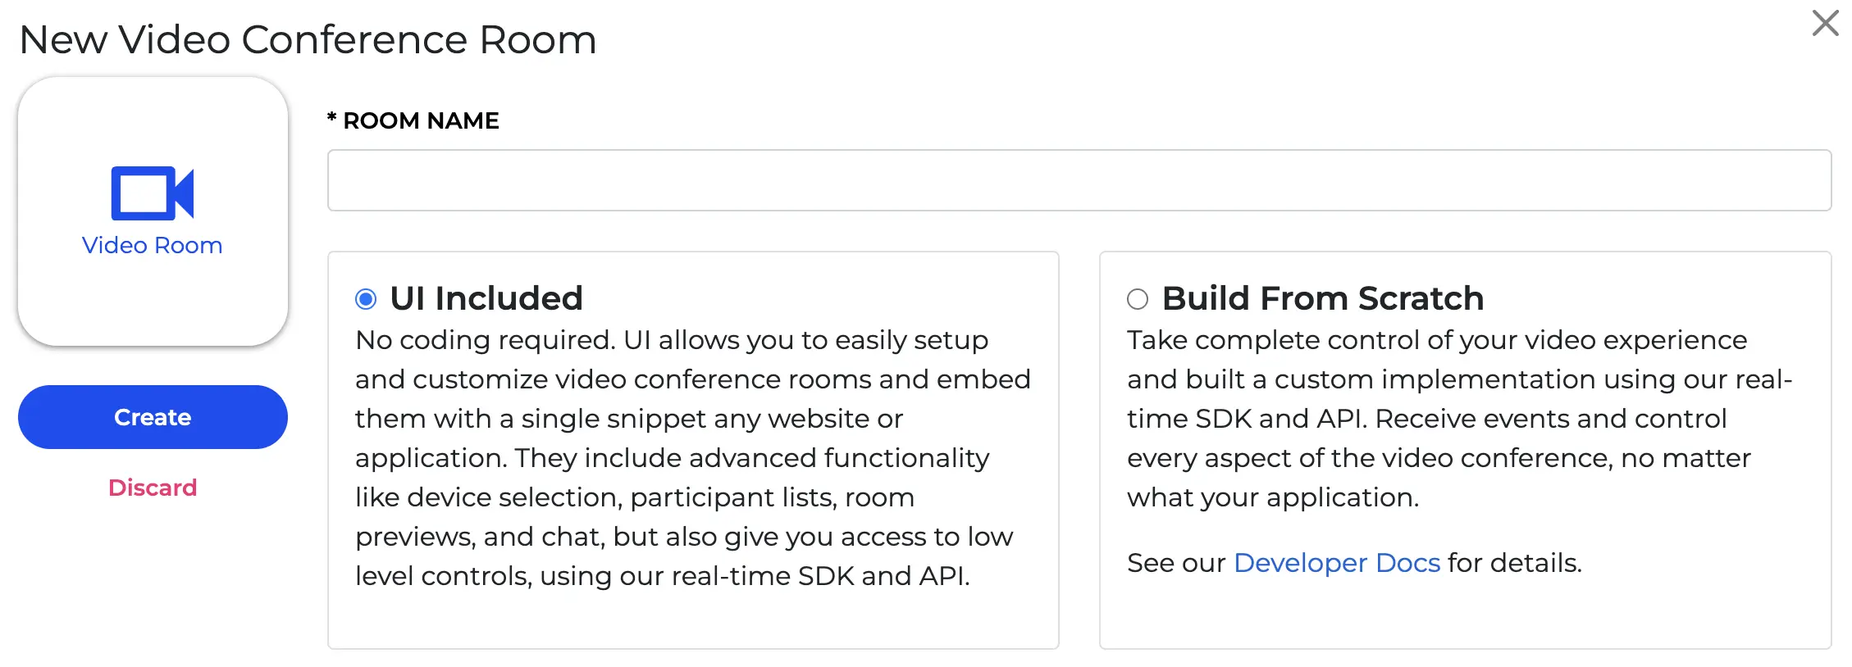
Task: Click the UI Included description paragraph
Action: [693, 457]
